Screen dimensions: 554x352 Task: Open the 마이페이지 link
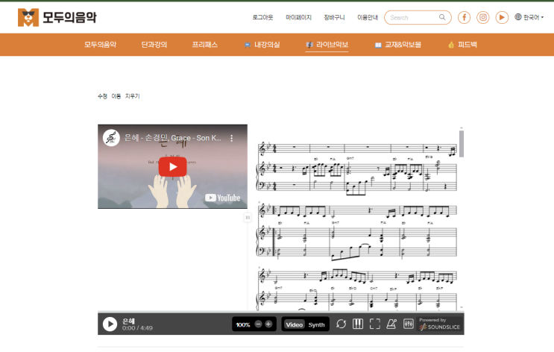[x=298, y=17]
